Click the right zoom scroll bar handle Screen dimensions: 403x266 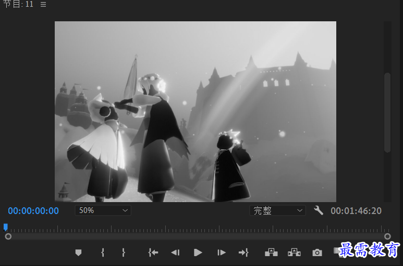point(387,236)
